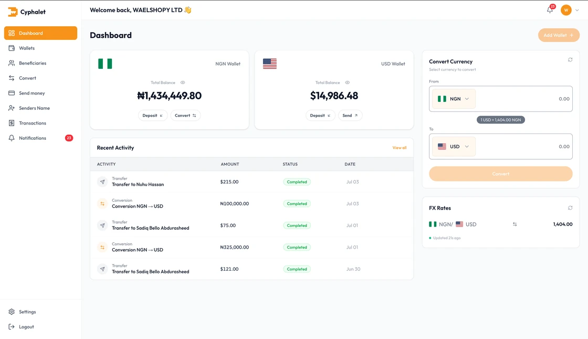This screenshot has width=588, height=339.
Task: Click the 1,404.00 FX rate value
Action: pyautogui.click(x=562, y=224)
